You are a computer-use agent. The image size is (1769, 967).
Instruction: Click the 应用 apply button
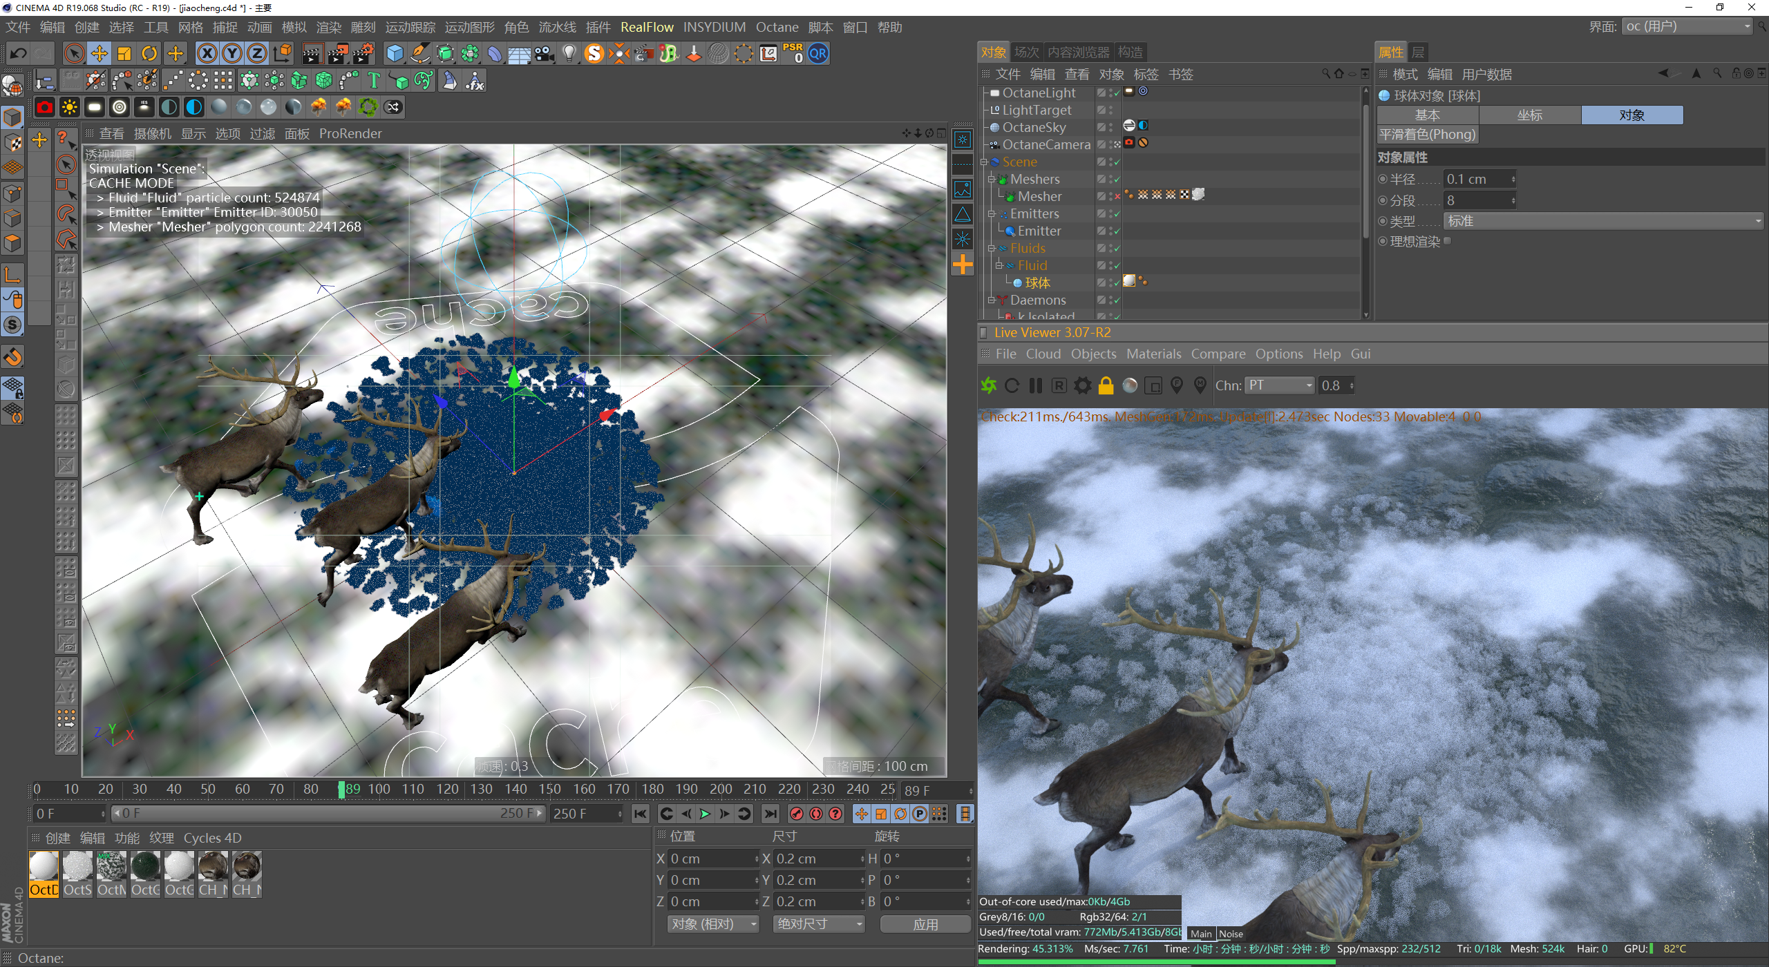click(x=925, y=924)
